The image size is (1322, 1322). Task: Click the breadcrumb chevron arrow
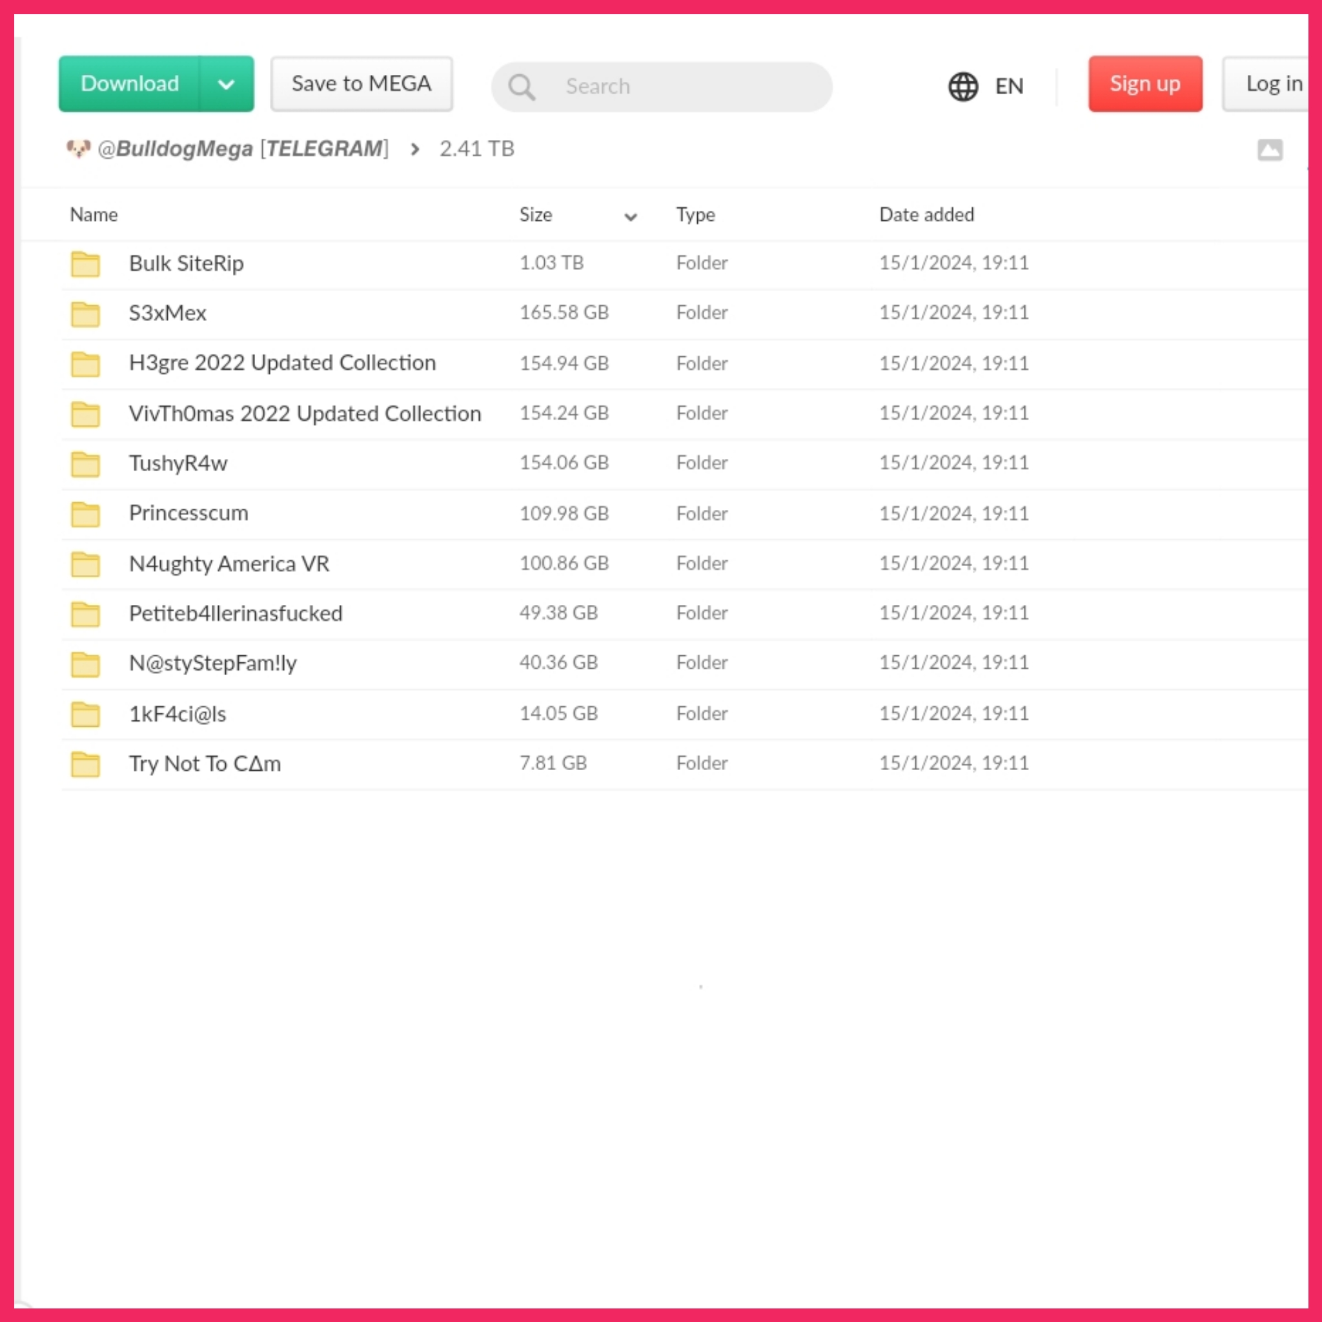click(414, 149)
